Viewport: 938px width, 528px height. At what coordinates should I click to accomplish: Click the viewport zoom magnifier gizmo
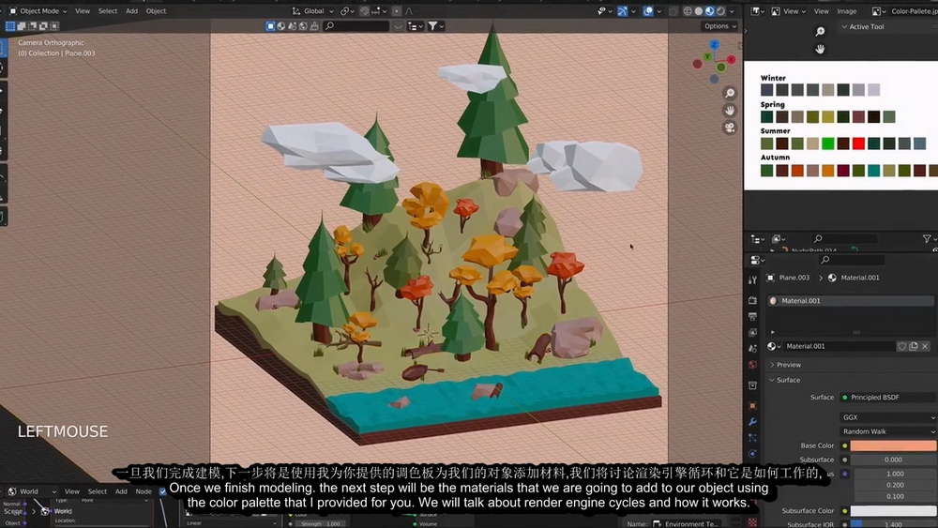[x=729, y=93]
